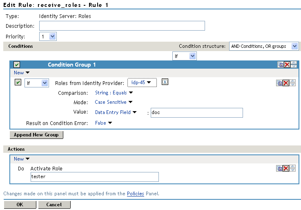Delete the Activate Role action
This screenshot has height=210, width=301.
(x=286, y=168)
